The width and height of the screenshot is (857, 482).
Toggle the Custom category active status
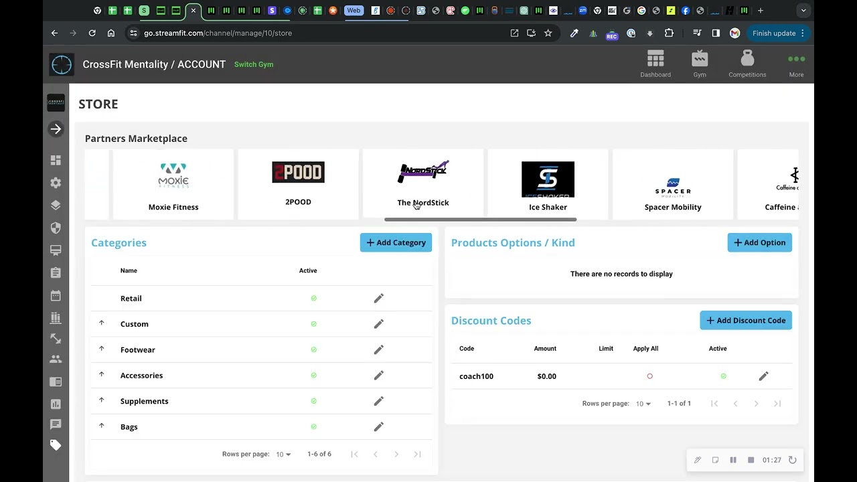[x=313, y=324]
